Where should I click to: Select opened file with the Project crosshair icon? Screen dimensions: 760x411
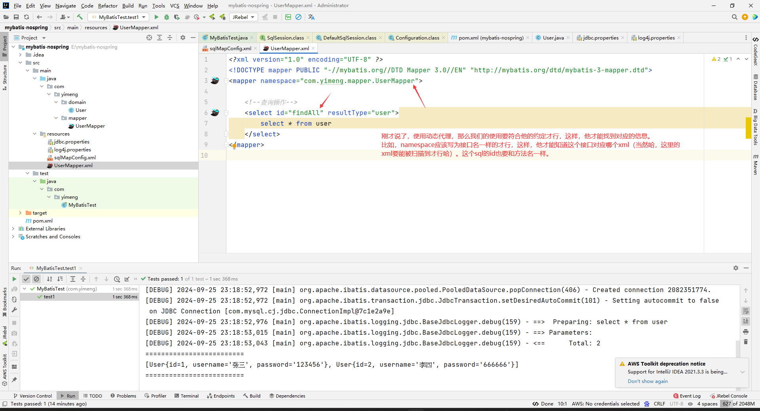pyautogui.click(x=149, y=38)
